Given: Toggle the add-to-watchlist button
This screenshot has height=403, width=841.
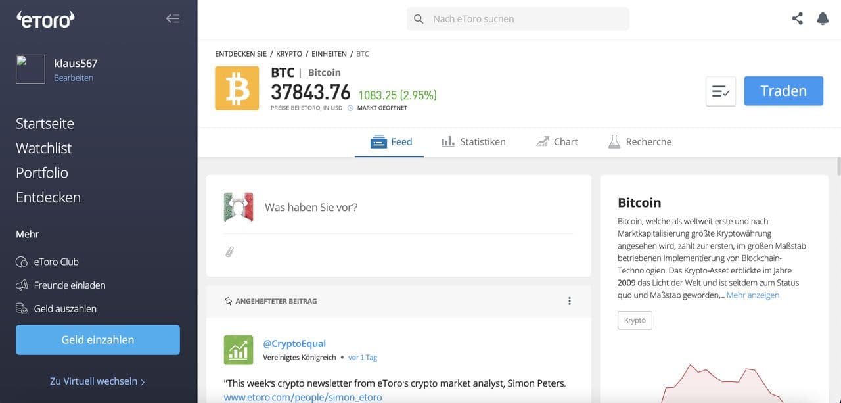Looking at the screenshot, I should pos(720,91).
